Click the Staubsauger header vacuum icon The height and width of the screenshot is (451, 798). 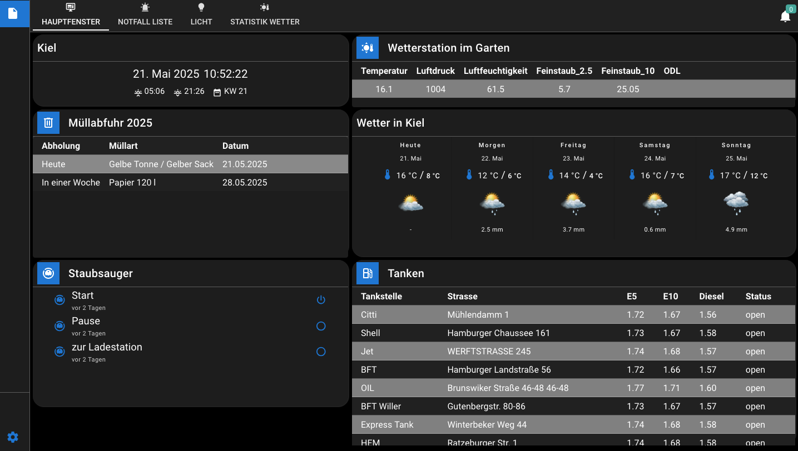(x=48, y=273)
